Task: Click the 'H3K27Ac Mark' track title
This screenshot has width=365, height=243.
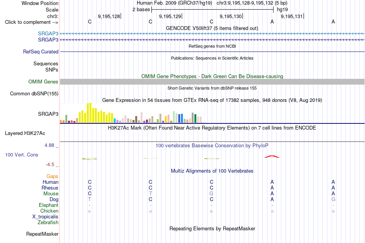Action: (212, 128)
